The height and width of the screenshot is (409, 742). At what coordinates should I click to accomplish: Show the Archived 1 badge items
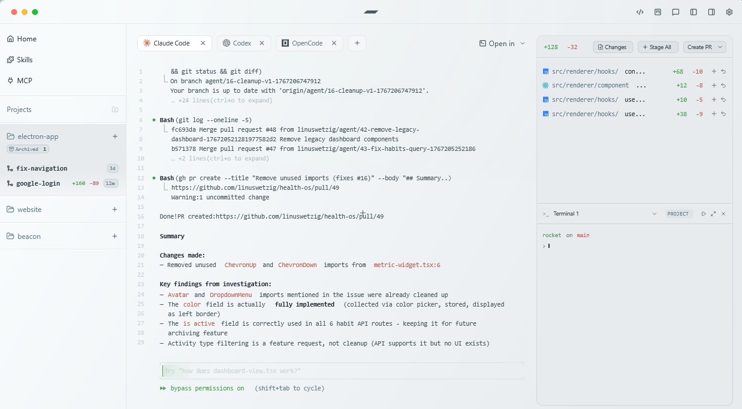(x=28, y=149)
